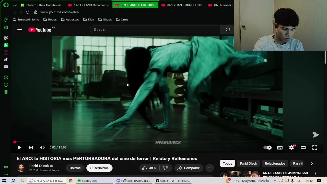Screen dimensions: 327x184
Task: Open OBS 31.1.2 from the taskbar
Action: [x=173, y=181]
